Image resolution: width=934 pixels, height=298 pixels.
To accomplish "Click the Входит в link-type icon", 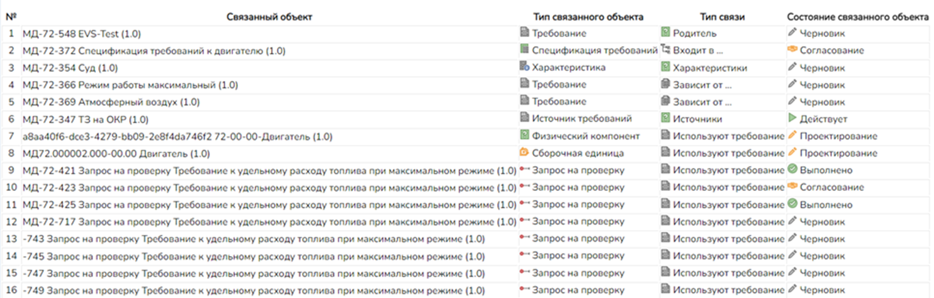I will tap(665, 50).
